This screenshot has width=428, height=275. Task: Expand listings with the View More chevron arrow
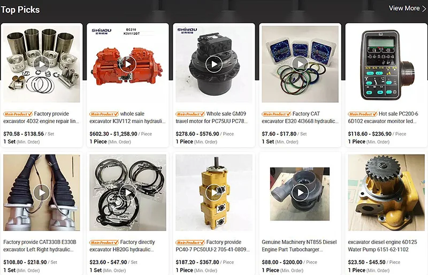point(424,9)
